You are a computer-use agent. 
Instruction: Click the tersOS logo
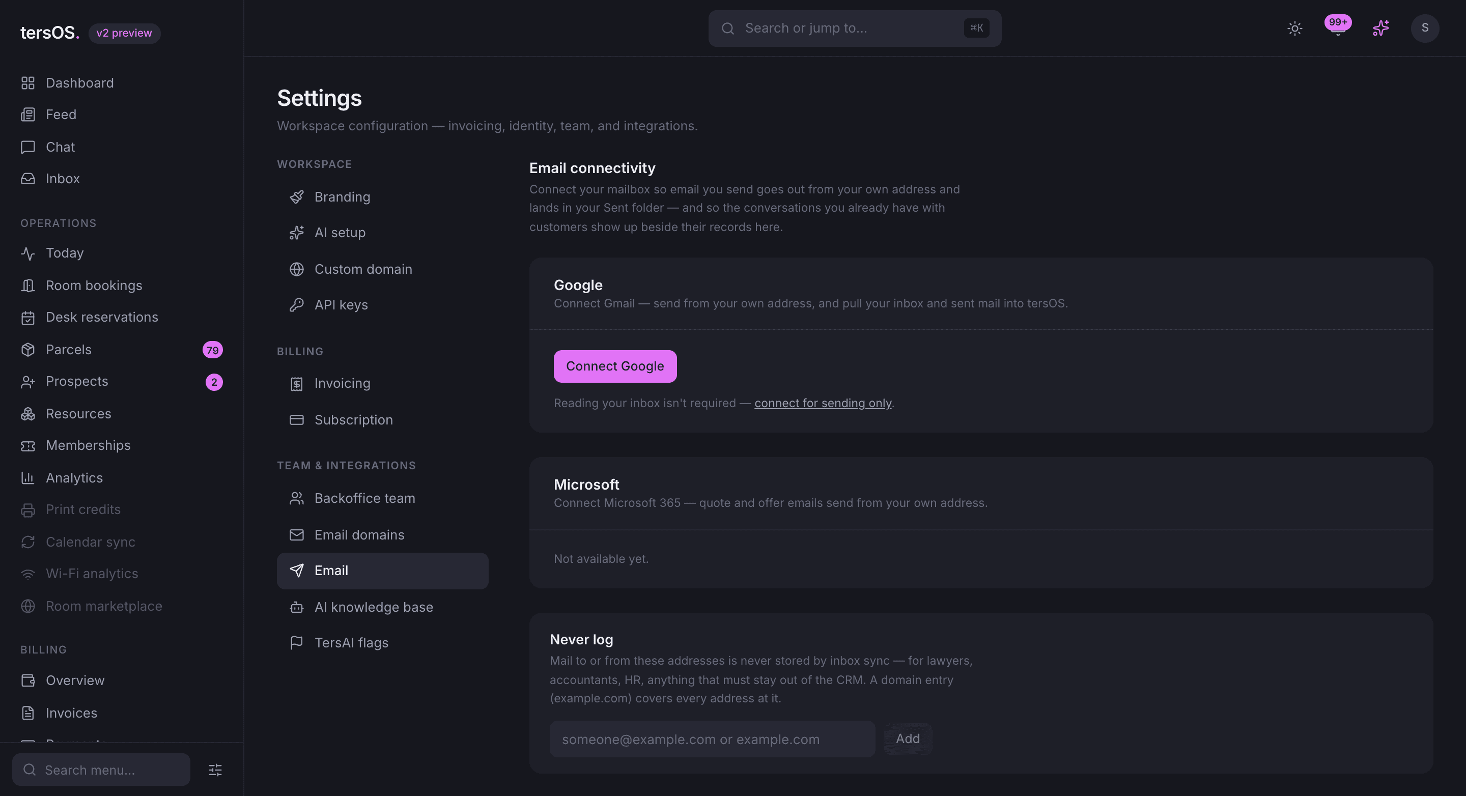pyautogui.click(x=49, y=33)
